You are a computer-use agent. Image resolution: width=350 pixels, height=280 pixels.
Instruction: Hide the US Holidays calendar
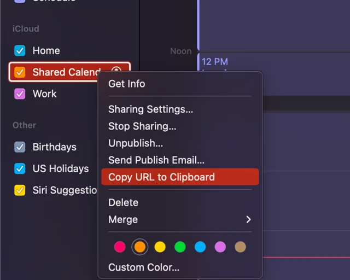pyautogui.click(x=20, y=168)
